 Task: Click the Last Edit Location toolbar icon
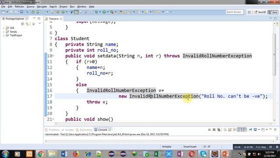(154, 12)
